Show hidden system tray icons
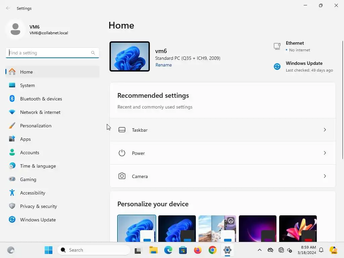The width and height of the screenshot is (344, 258). (x=260, y=250)
